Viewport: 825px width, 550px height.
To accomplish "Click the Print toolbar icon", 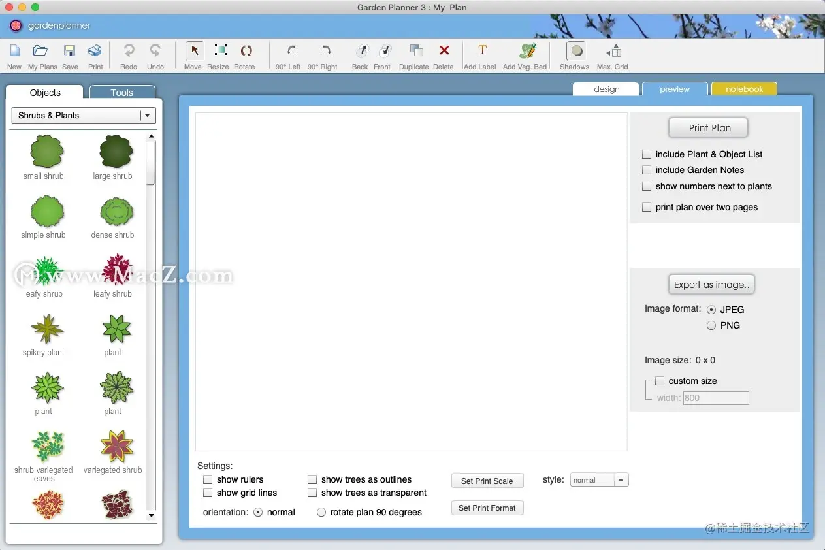I will 95,51.
